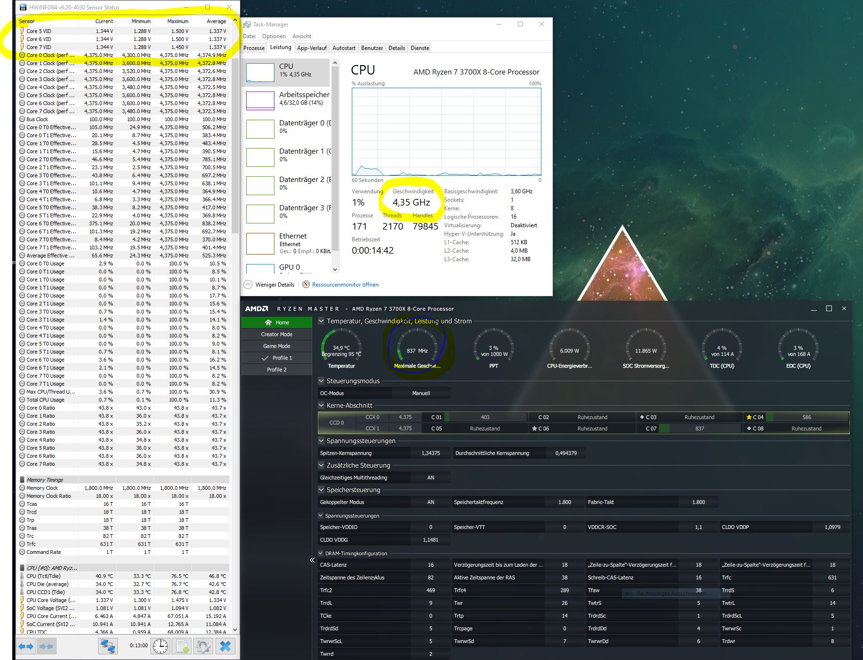The height and width of the screenshot is (660, 863).
Task: Click the clock icon on the Bus Clock row
Action: point(22,119)
